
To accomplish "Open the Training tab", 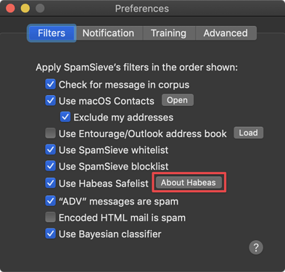I will (x=169, y=33).
